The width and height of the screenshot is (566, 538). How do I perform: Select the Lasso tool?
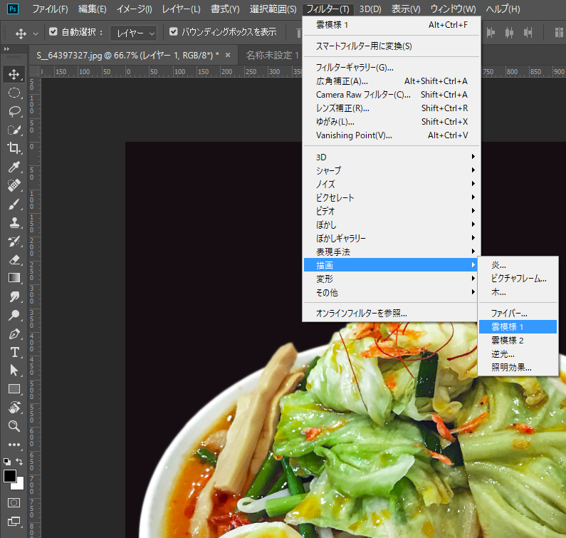[x=14, y=111]
